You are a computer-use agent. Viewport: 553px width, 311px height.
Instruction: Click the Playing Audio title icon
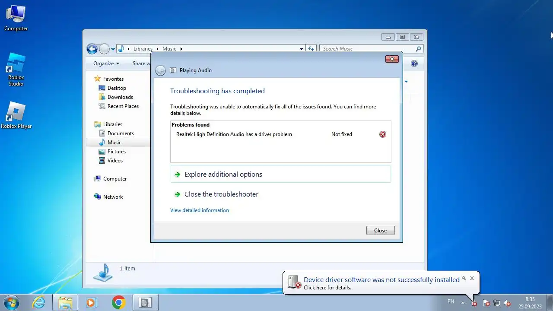coord(173,70)
